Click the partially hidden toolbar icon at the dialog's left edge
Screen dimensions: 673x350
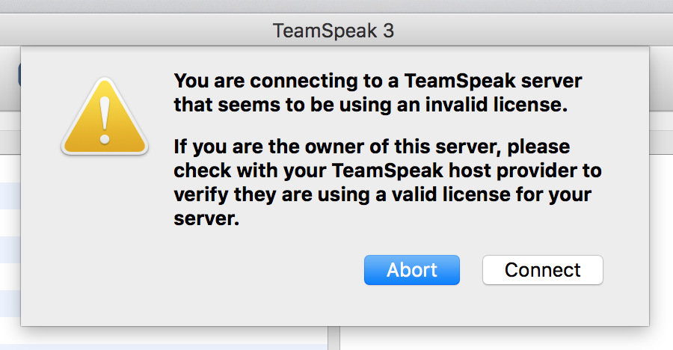19,76
